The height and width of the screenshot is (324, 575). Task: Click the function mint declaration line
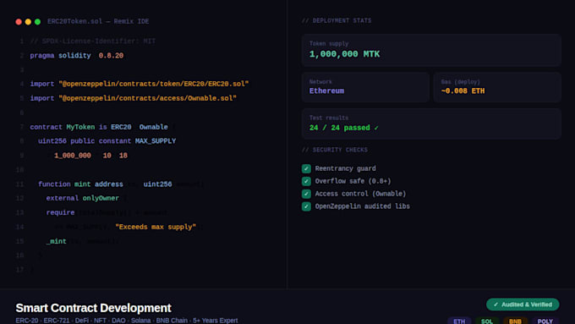click(121, 184)
